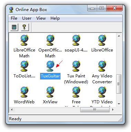Image resolution: width=131 pixels, height=132 pixels.
Task: Select the WordWeb globe icon
Action: (x=24, y=92)
